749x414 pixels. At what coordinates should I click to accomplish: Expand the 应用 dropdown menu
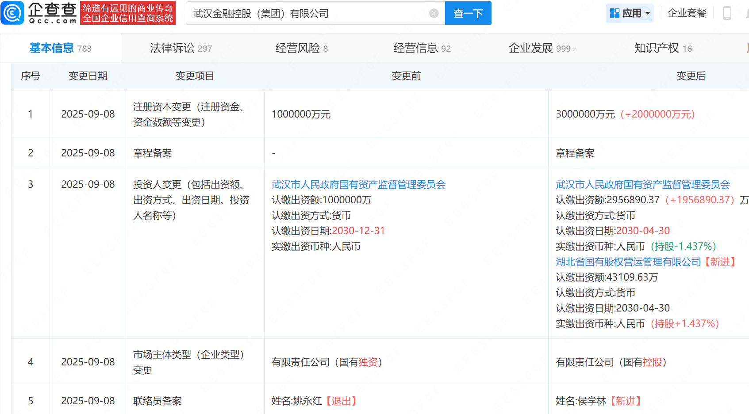tap(648, 13)
